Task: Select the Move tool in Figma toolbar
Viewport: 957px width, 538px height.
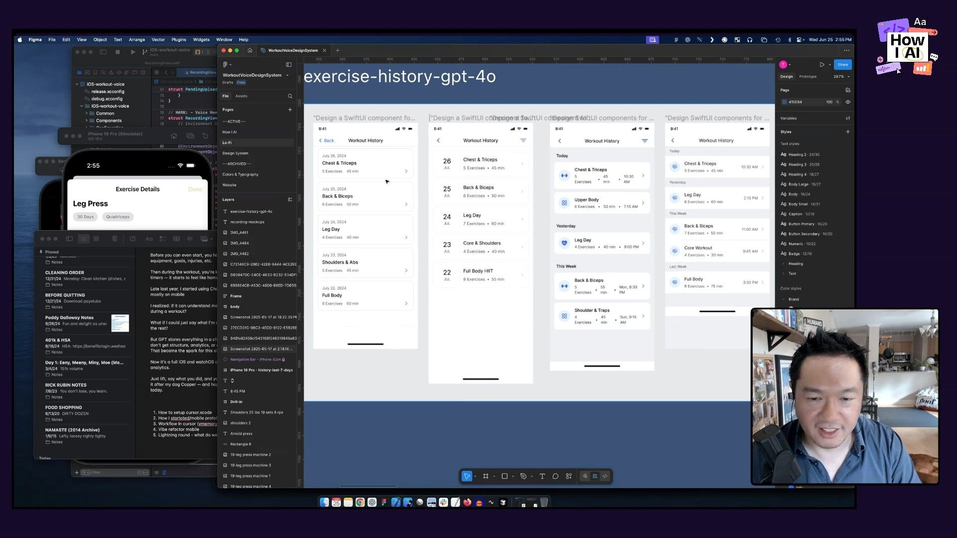Action: pos(467,476)
